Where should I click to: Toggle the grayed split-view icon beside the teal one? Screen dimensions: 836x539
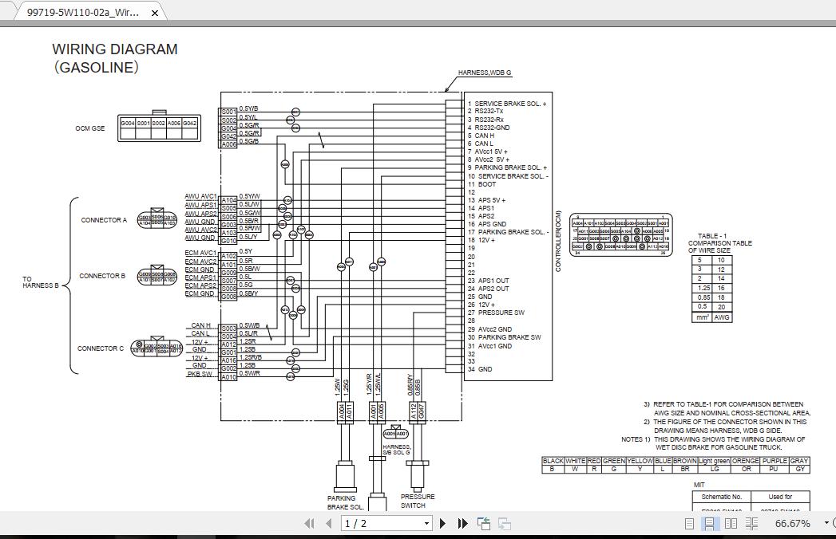[504, 524]
